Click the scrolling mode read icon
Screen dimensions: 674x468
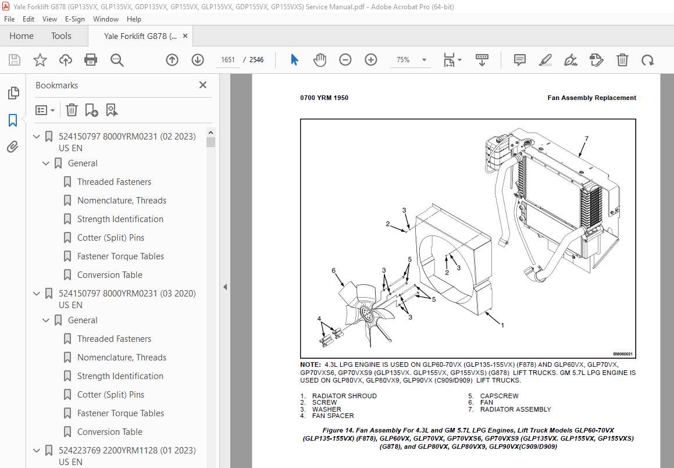point(482,60)
